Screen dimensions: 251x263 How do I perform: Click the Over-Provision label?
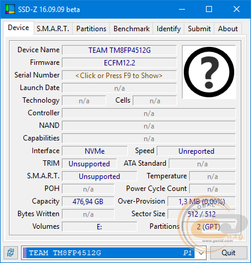click(141, 201)
